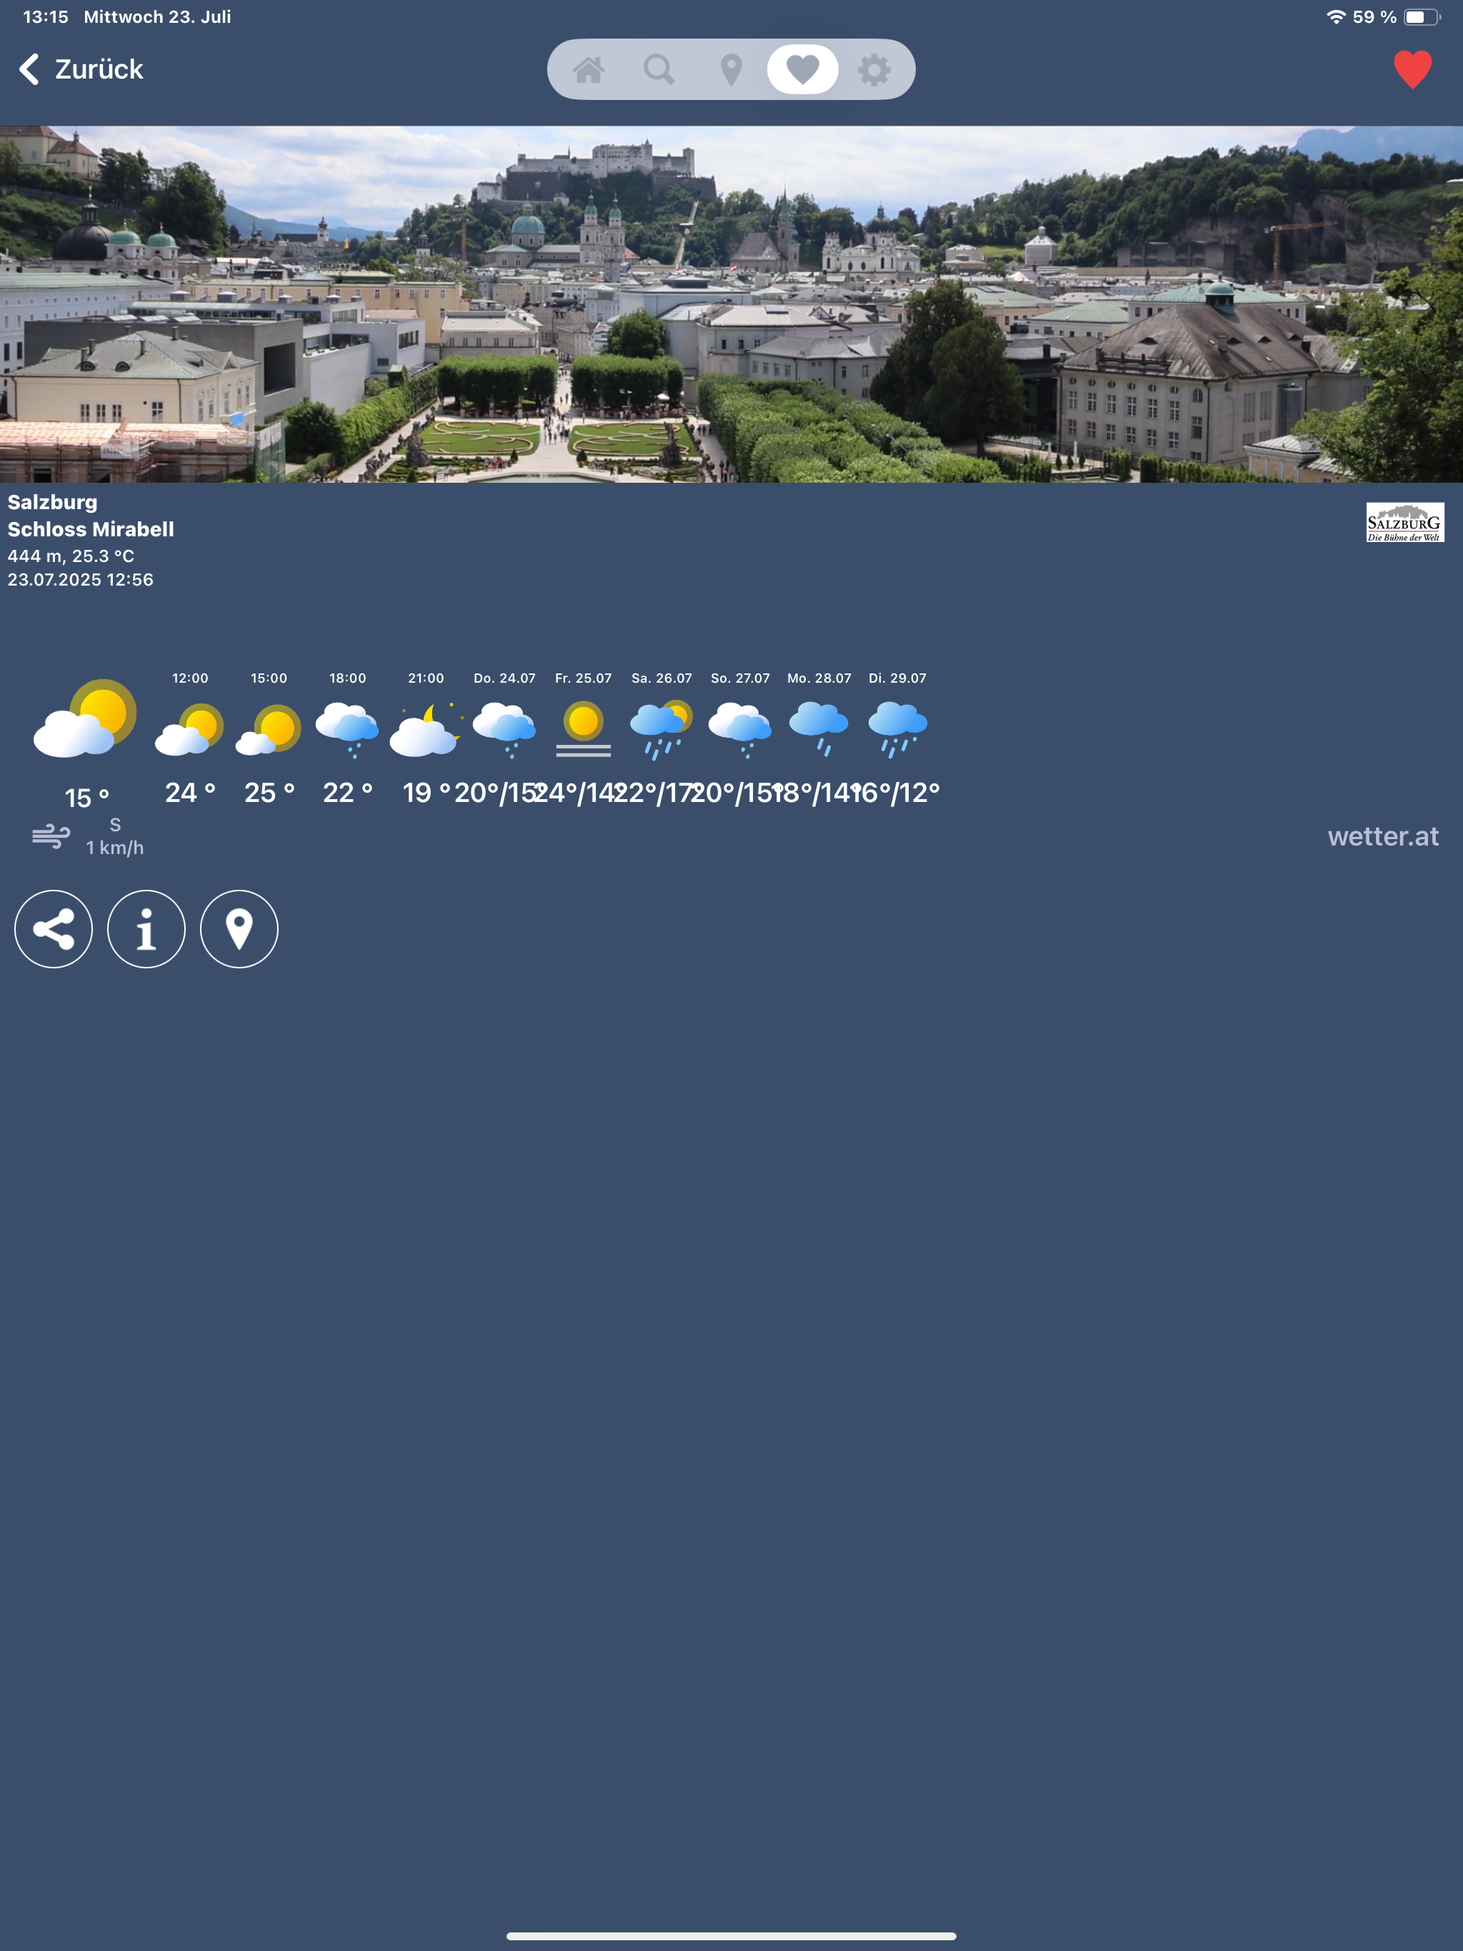
Task: Tap the current weather 15° icon
Action: click(x=86, y=720)
